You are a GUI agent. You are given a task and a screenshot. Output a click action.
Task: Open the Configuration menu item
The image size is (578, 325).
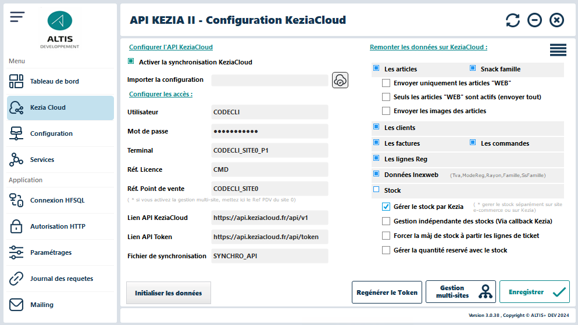(x=51, y=133)
